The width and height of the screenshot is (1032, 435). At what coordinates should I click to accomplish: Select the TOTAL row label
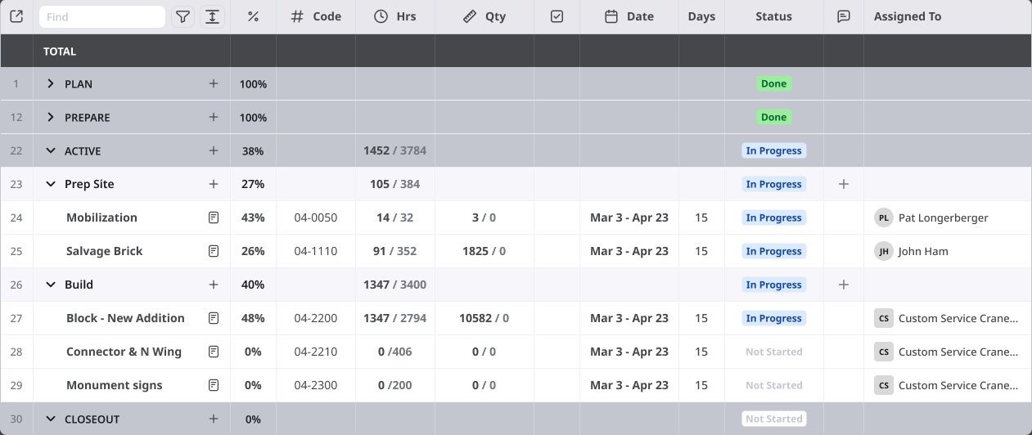click(60, 51)
